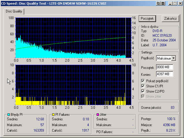Click the date 25 October 2004

pos(164,40)
